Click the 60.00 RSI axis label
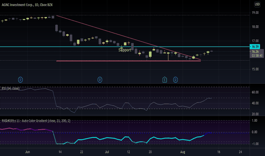This screenshot has height=156, width=265. 255,92
